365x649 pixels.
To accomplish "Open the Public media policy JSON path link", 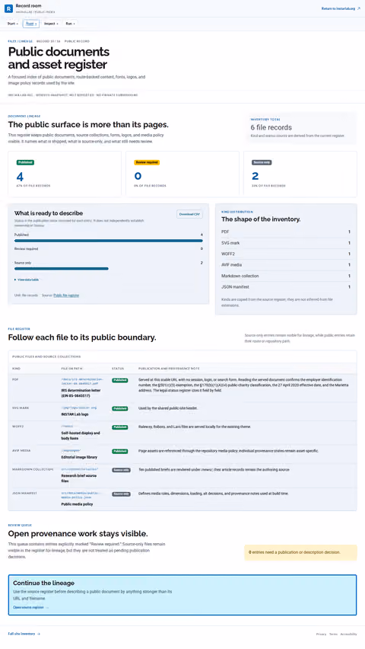I will (x=81, y=495).
